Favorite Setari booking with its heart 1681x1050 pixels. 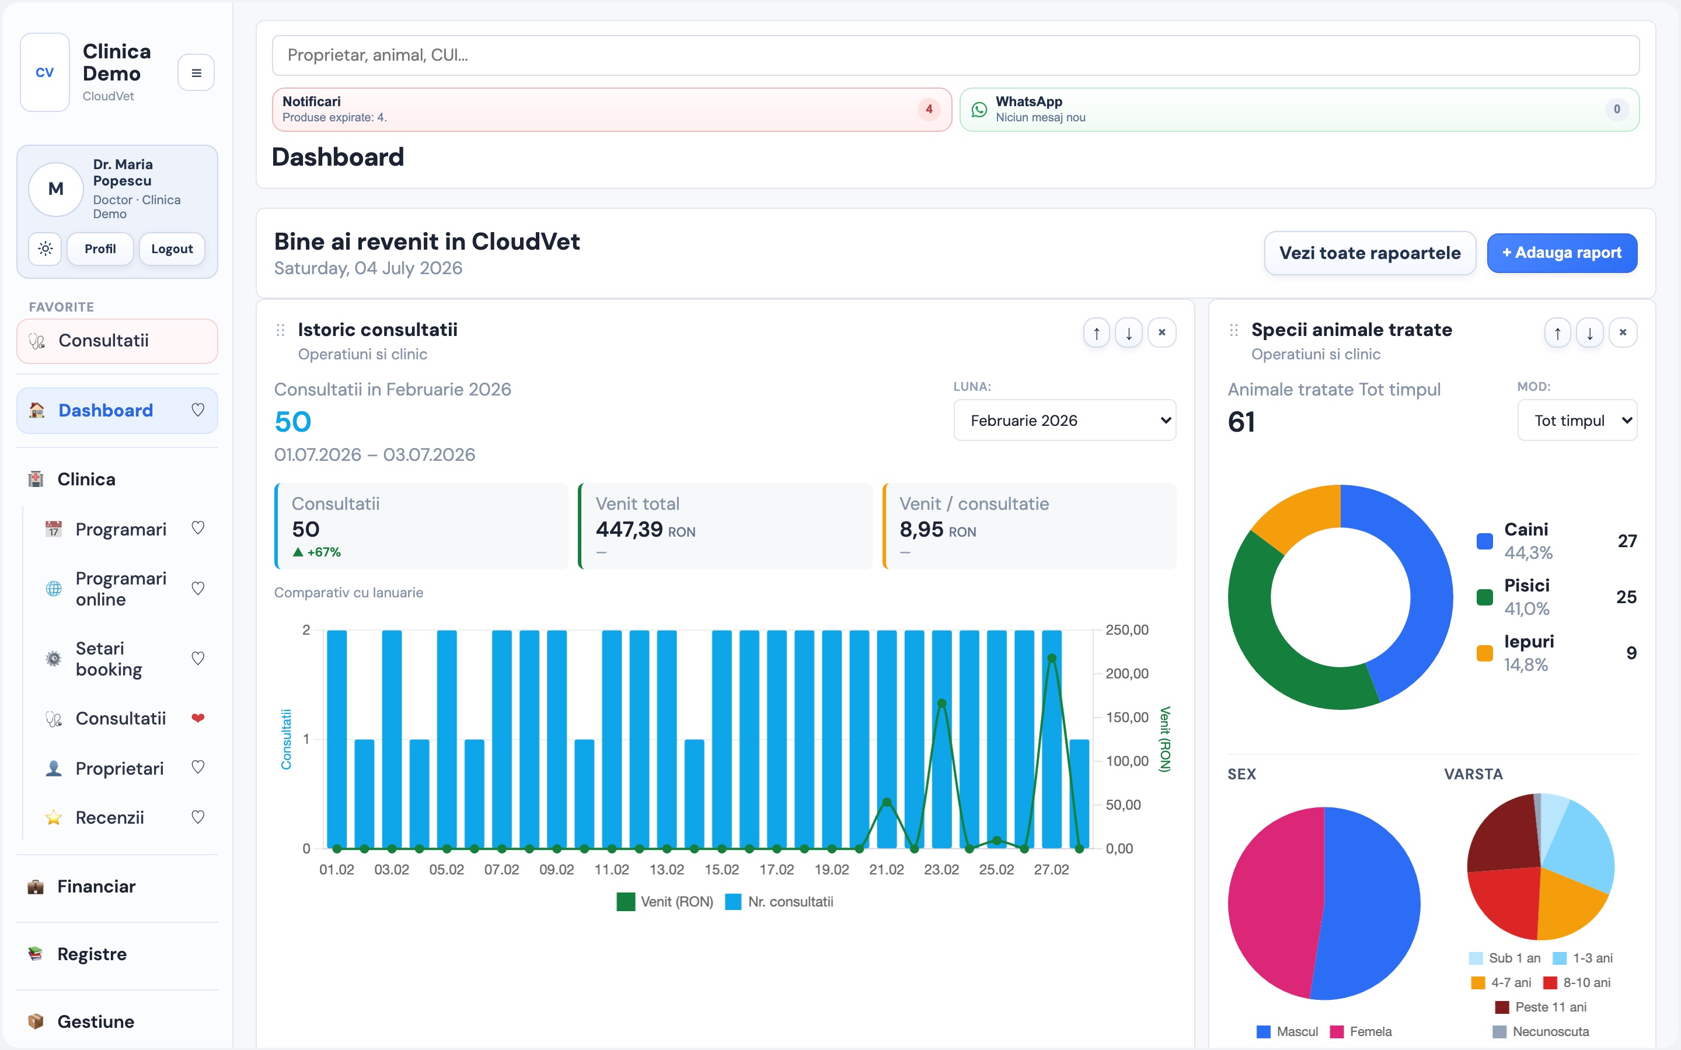[x=198, y=657]
